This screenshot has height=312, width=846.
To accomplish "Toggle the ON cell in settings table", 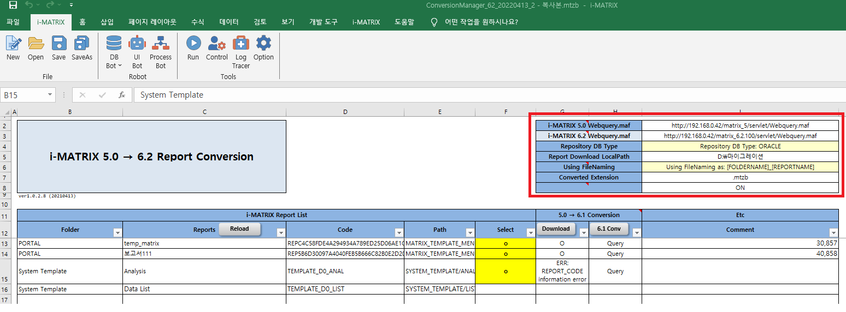I will (x=740, y=188).
